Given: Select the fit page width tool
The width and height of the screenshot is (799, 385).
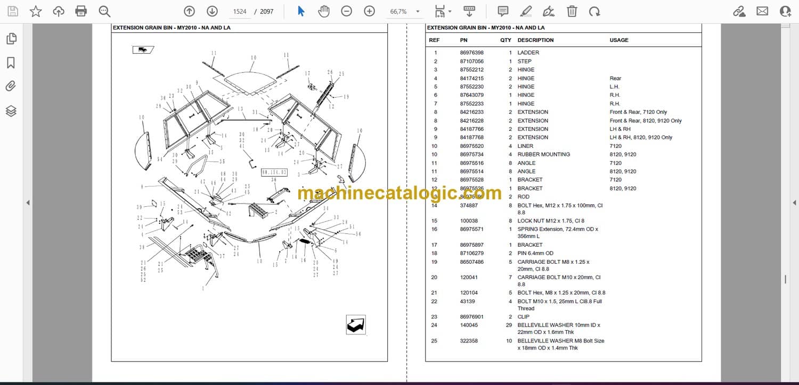Looking at the screenshot, I should [x=439, y=11].
